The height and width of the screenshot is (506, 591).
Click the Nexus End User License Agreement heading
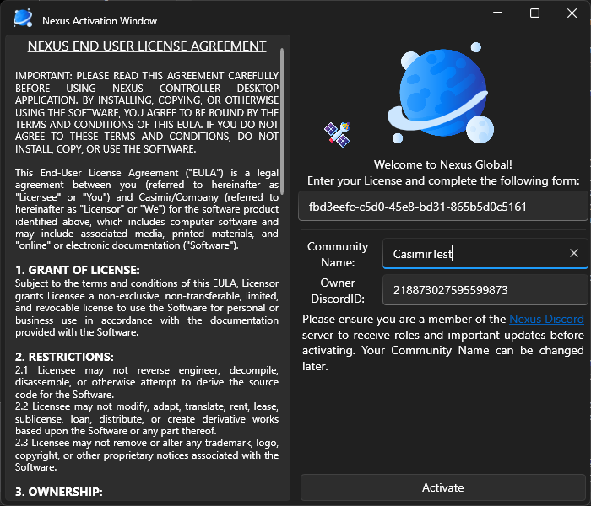(x=147, y=46)
